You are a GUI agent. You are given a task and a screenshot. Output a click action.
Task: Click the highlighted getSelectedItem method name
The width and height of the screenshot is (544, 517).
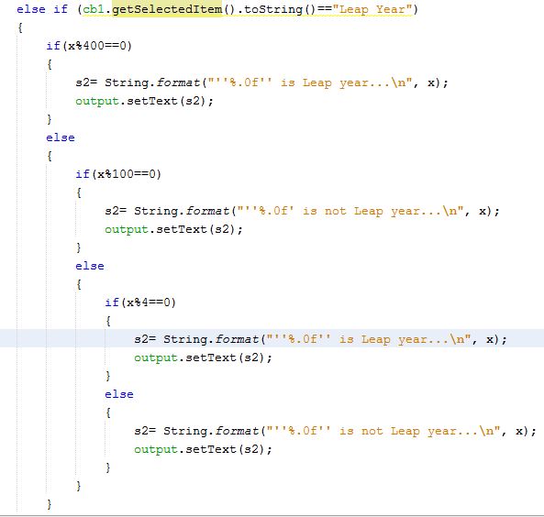(167, 9)
